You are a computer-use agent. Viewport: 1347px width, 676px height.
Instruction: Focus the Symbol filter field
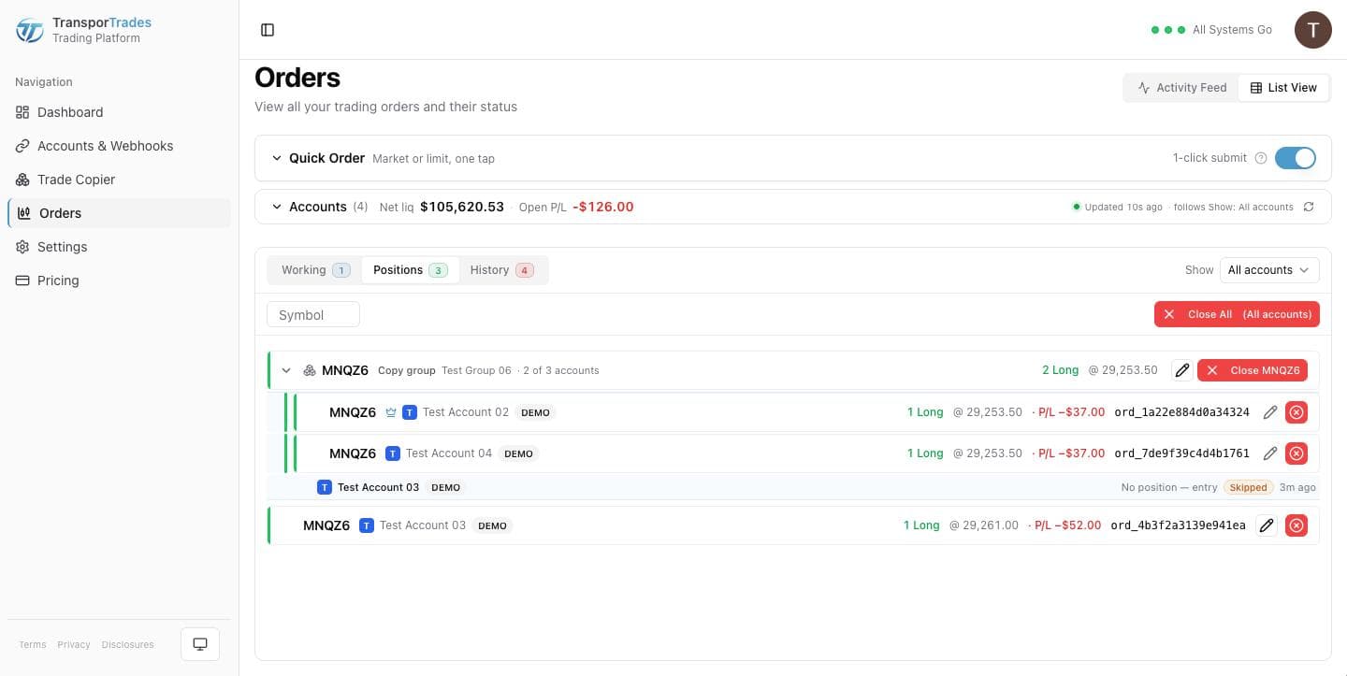pos(313,315)
